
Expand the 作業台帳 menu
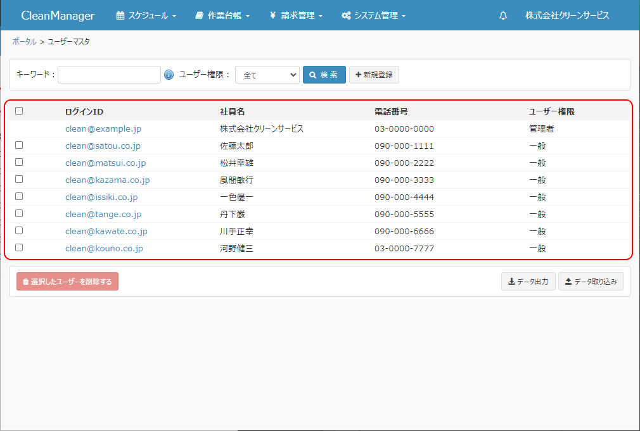point(222,16)
